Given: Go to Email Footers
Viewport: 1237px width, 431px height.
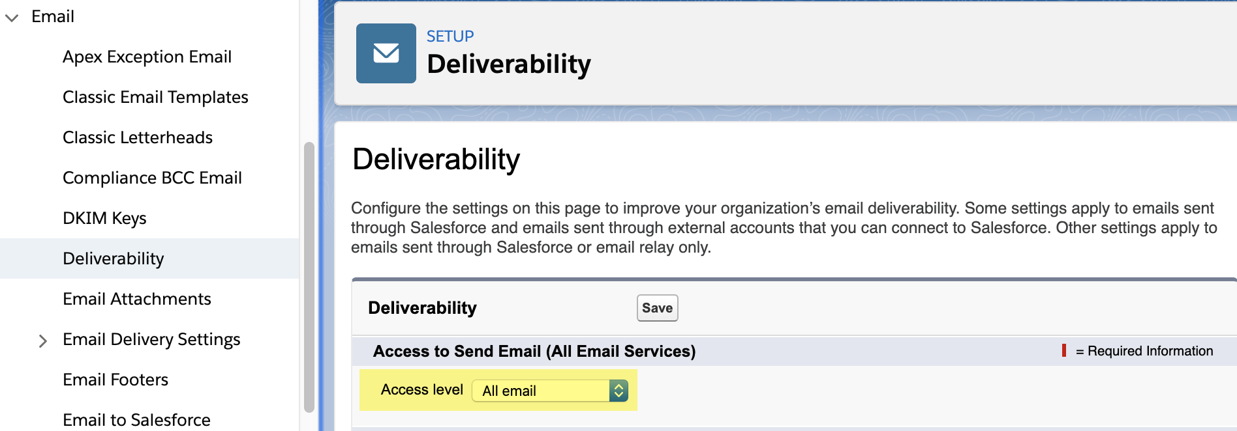Looking at the screenshot, I should pos(115,380).
